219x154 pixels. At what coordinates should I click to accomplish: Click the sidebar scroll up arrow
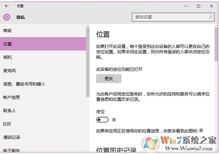point(88,25)
